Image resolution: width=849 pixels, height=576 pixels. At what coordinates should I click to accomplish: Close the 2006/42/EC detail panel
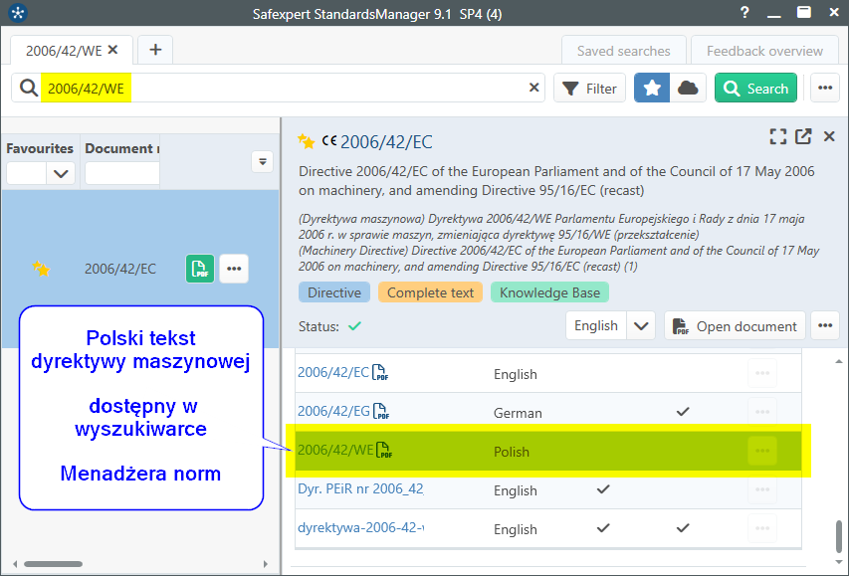(x=829, y=137)
